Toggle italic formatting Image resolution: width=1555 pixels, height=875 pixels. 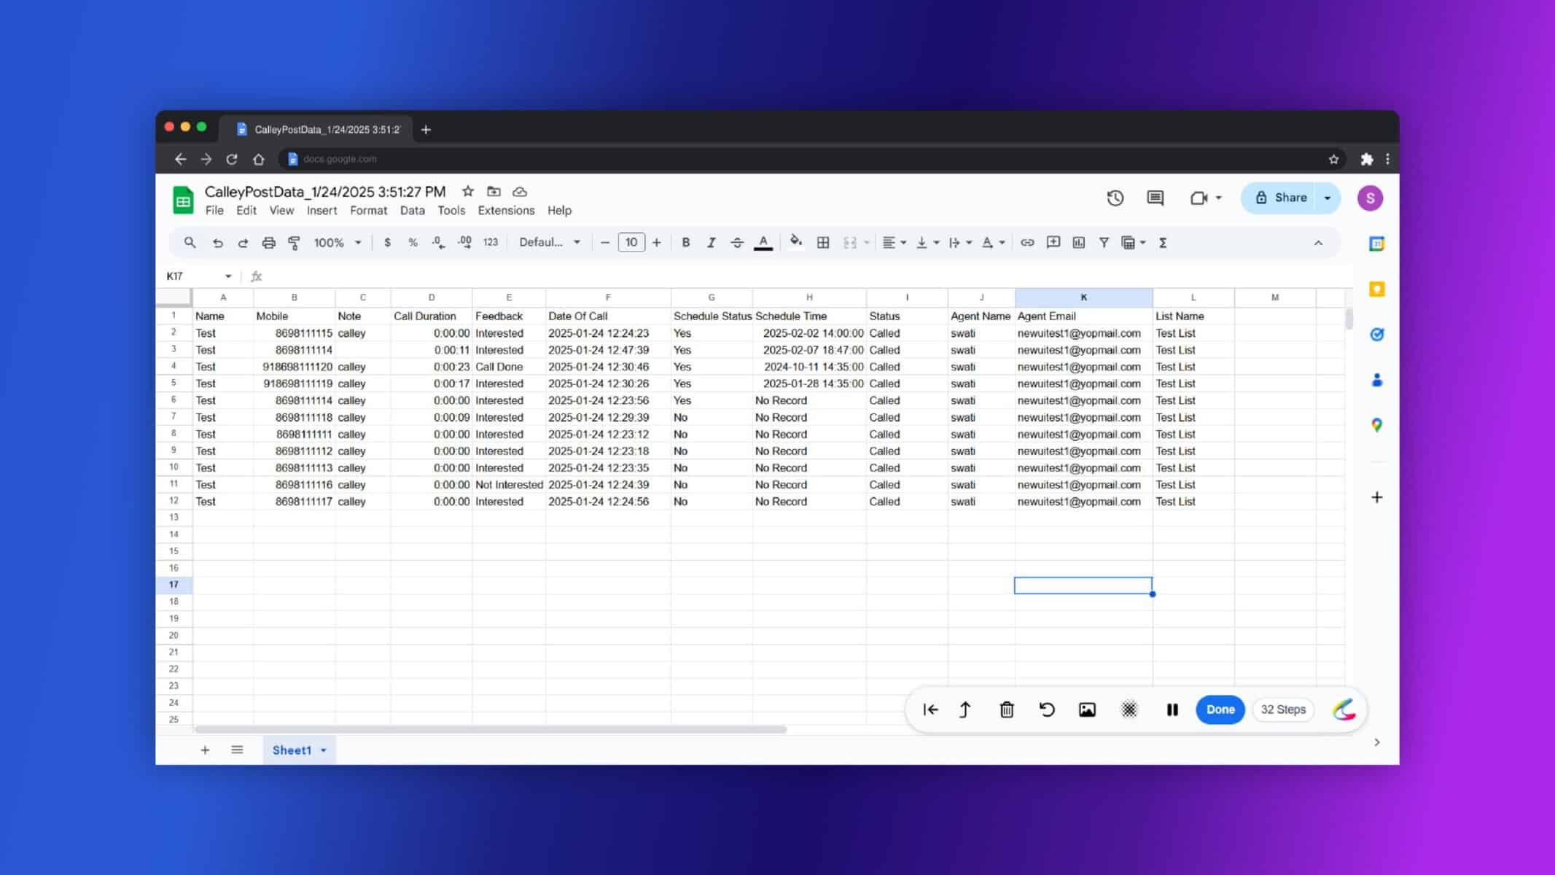711,243
